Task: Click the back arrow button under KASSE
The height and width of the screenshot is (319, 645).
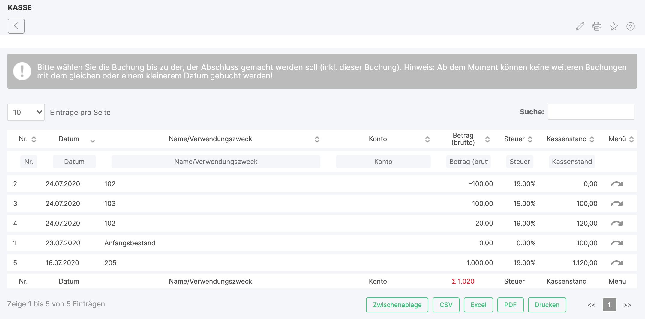Action: tap(16, 26)
